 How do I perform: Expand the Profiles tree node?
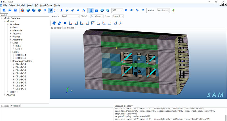tap(10, 37)
